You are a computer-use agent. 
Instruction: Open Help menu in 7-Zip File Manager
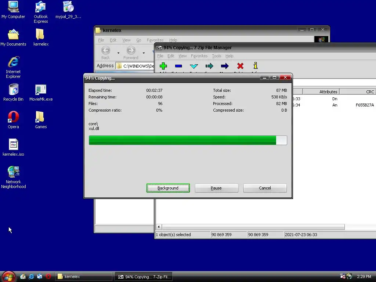click(x=229, y=56)
